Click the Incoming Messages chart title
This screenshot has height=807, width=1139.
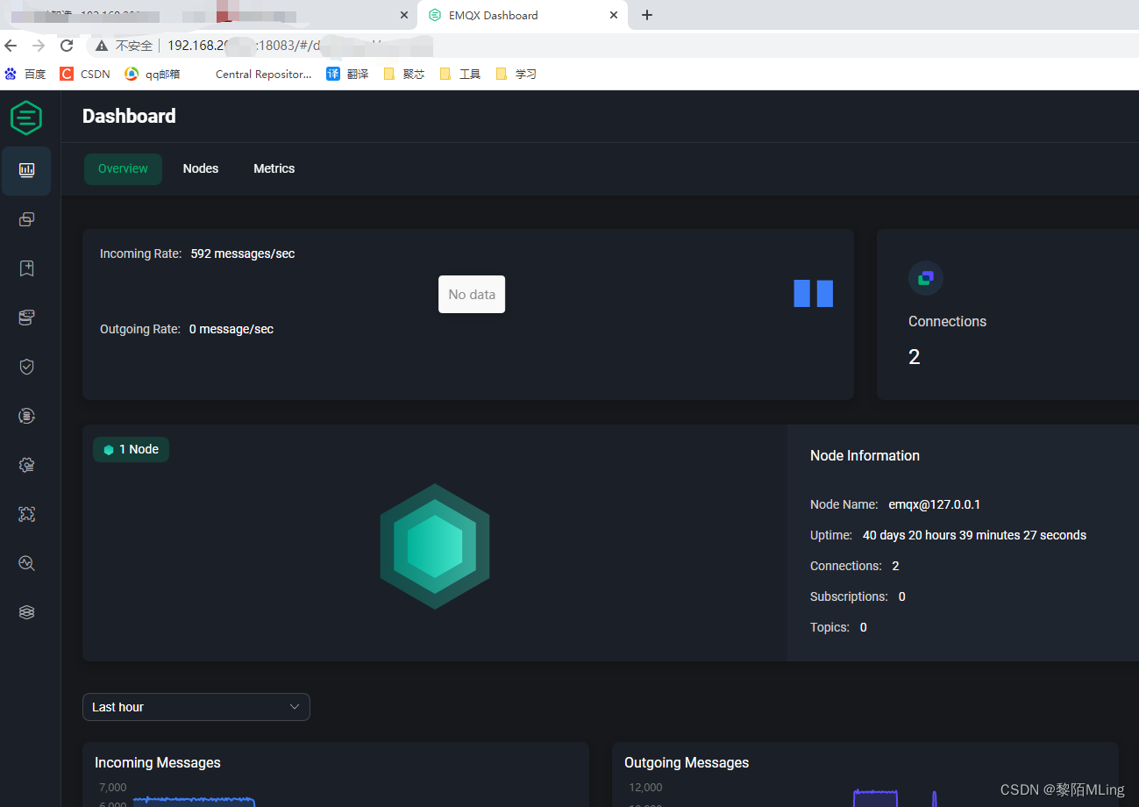pyautogui.click(x=158, y=762)
